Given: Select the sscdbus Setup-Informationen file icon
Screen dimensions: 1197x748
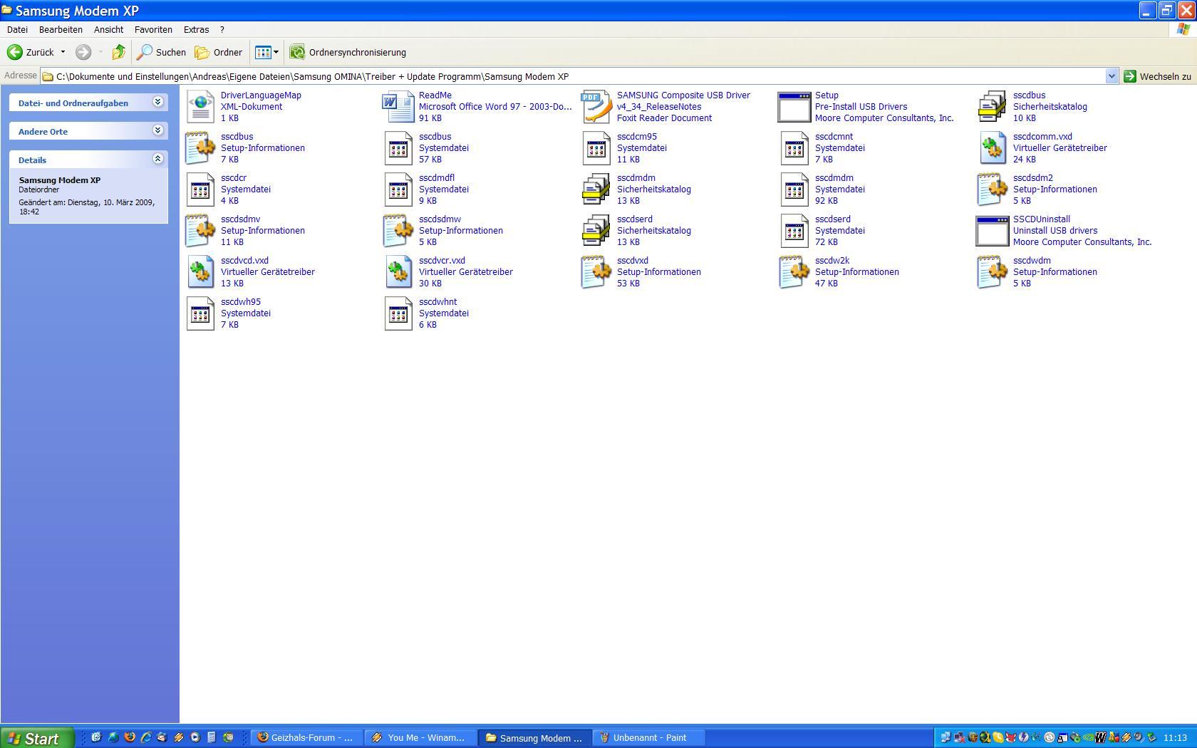Looking at the screenshot, I should (200, 148).
